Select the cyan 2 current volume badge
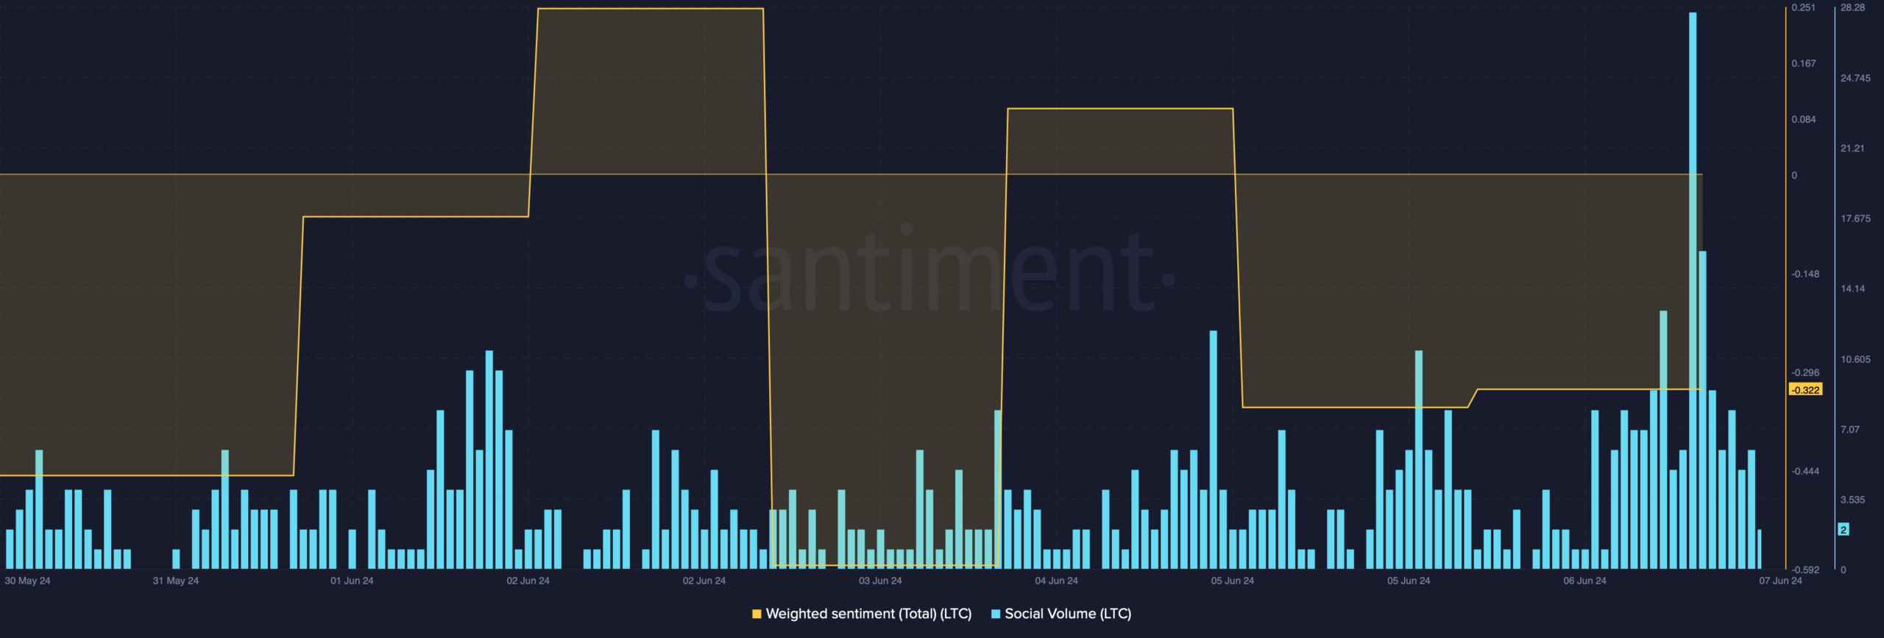Screen dimensions: 1884x638 [x=1843, y=530]
